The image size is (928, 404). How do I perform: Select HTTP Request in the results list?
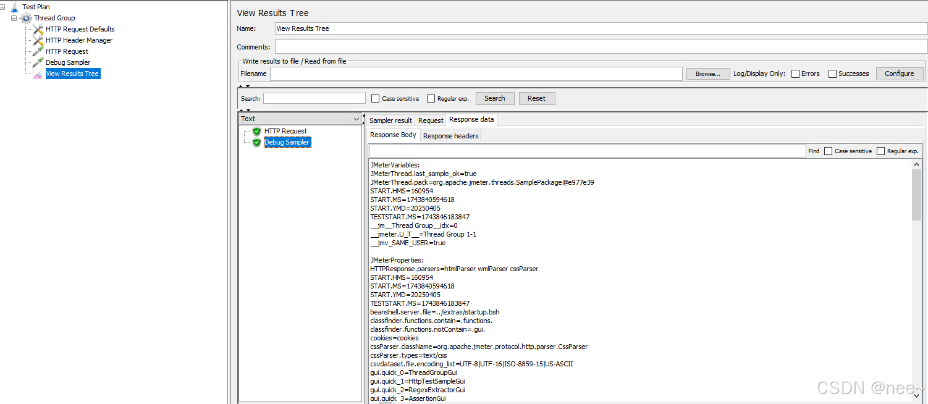[x=285, y=131]
